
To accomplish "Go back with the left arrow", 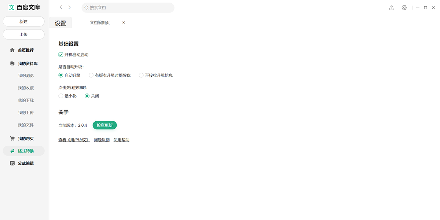I will tap(61, 7).
